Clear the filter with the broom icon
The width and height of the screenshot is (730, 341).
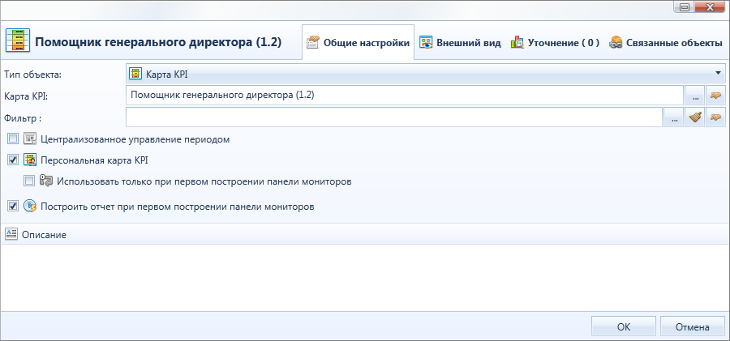tap(694, 117)
